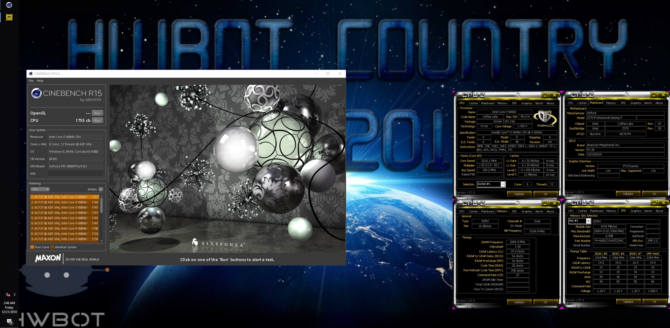
Task: Run the OpenGL benchmark
Action: click(97, 113)
